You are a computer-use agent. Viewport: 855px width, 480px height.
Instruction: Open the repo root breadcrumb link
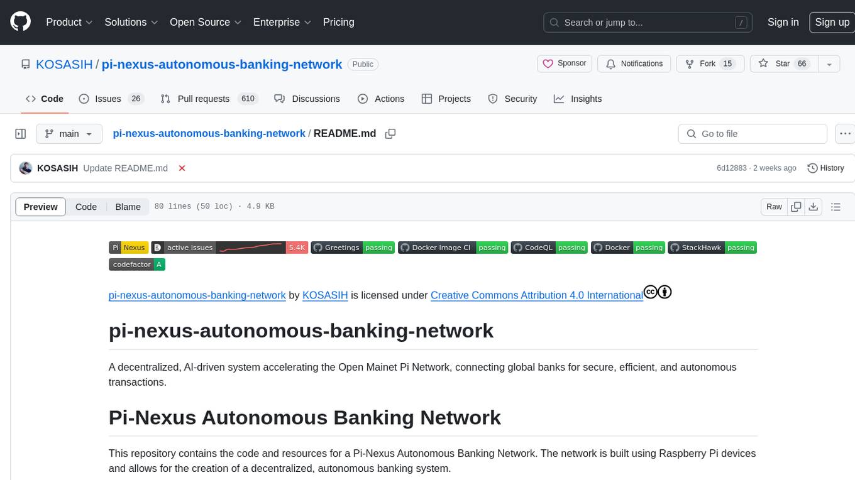[209, 133]
